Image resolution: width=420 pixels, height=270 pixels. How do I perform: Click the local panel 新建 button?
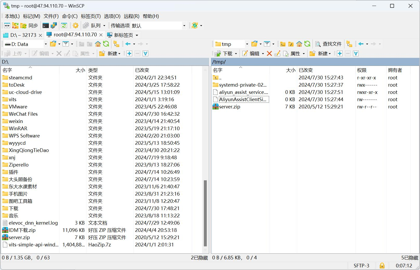pyautogui.click(x=110, y=53)
